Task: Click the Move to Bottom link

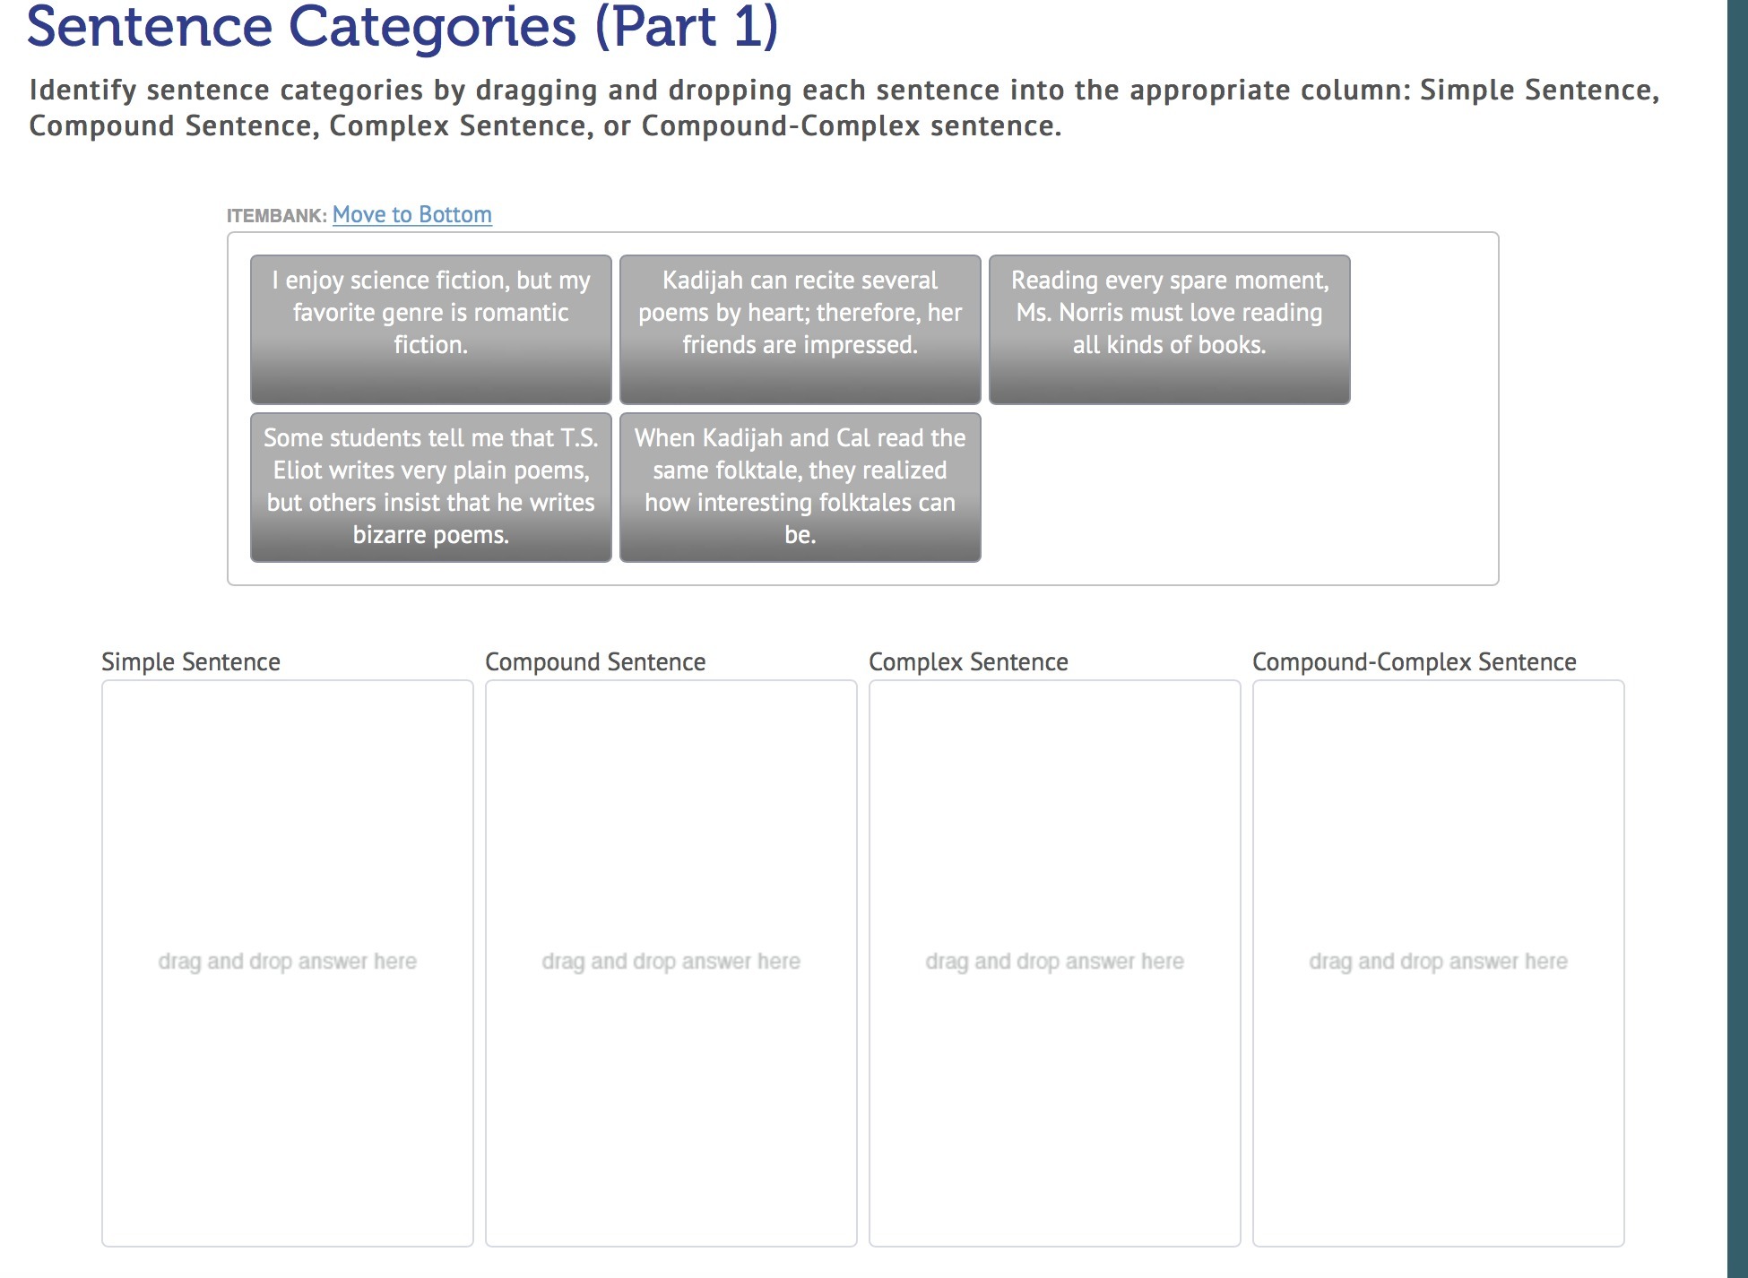Action: click(411, 215)
